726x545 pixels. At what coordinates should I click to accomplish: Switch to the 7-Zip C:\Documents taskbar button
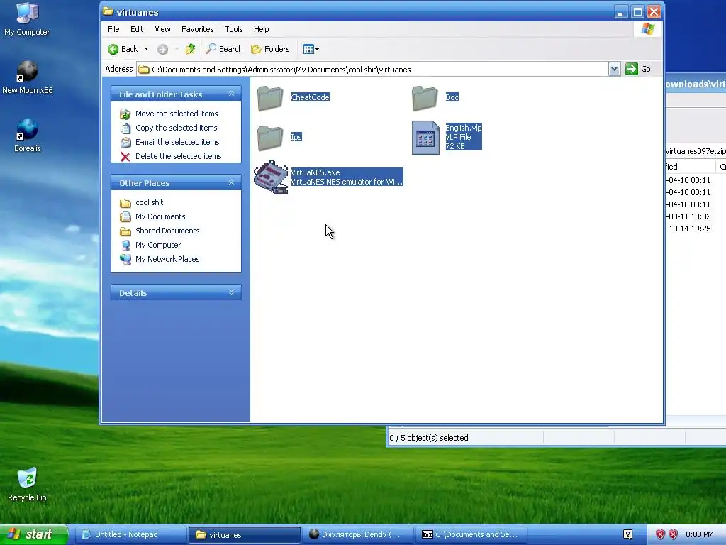coord(472,535)
